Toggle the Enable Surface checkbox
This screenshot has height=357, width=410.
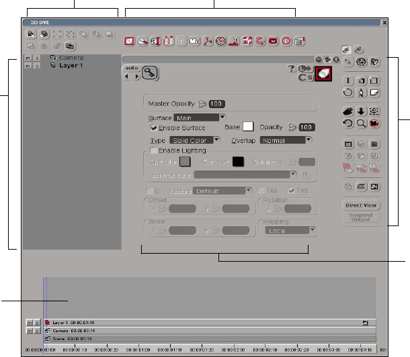(153, 128)
